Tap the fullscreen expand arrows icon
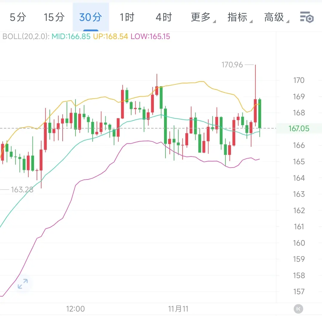Image resolution: width=322 pixels, height=316 pixels. click(x=23, y=284)
